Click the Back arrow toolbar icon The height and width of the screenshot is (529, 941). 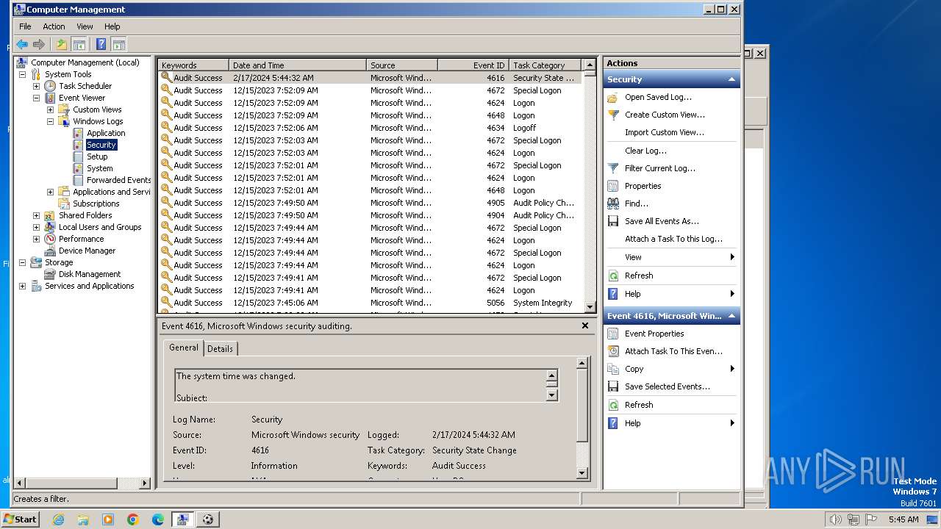click(22, 44)
